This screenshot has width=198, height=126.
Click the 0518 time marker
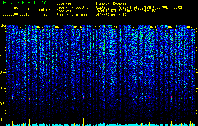(153, 27)
